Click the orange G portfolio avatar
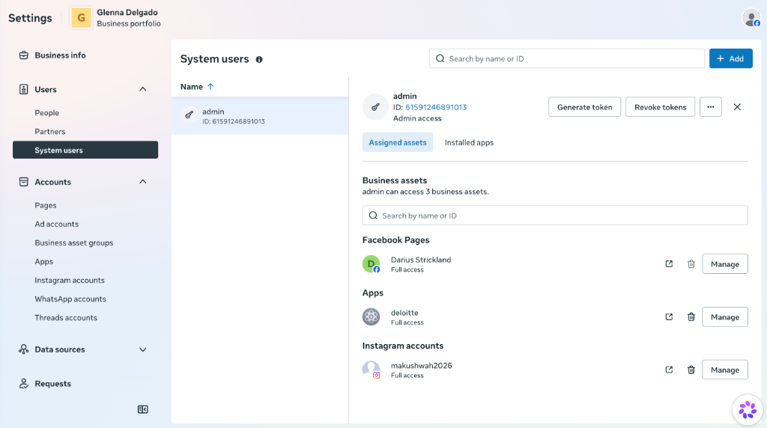The height and width of the screenshot is (428, 767). (81, 18)
